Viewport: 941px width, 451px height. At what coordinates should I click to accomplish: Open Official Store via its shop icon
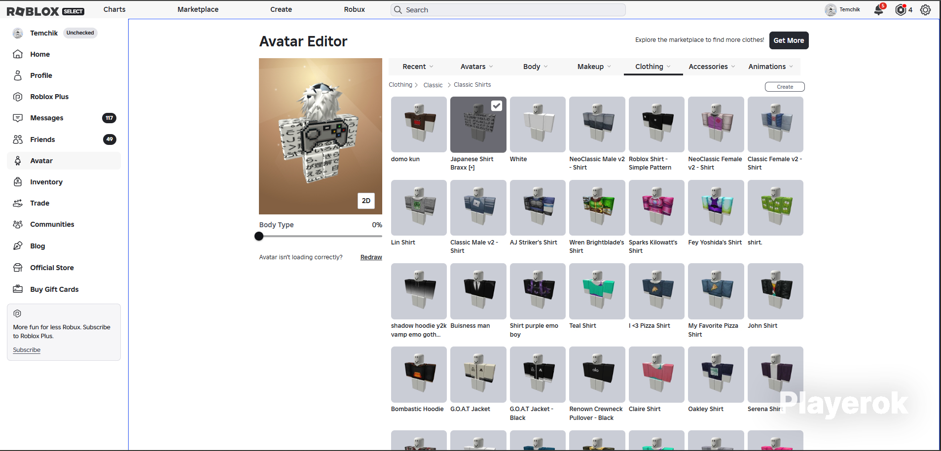[x=18, y=268]
